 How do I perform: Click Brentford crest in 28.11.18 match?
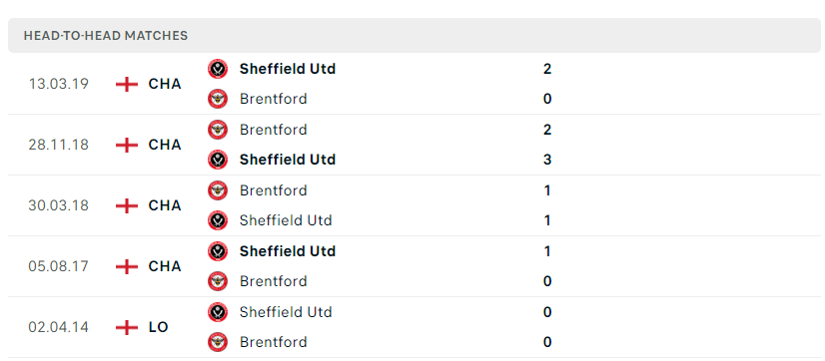point(218,130)
